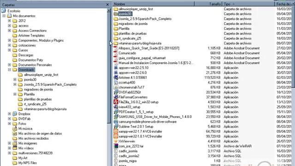Click the samsung-mobile-phone-usb-driver-software icon
Screen dimensions: 295x166
(x=116, y=122)
